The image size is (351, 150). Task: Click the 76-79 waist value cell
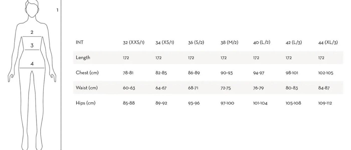(x=258, y=88)
